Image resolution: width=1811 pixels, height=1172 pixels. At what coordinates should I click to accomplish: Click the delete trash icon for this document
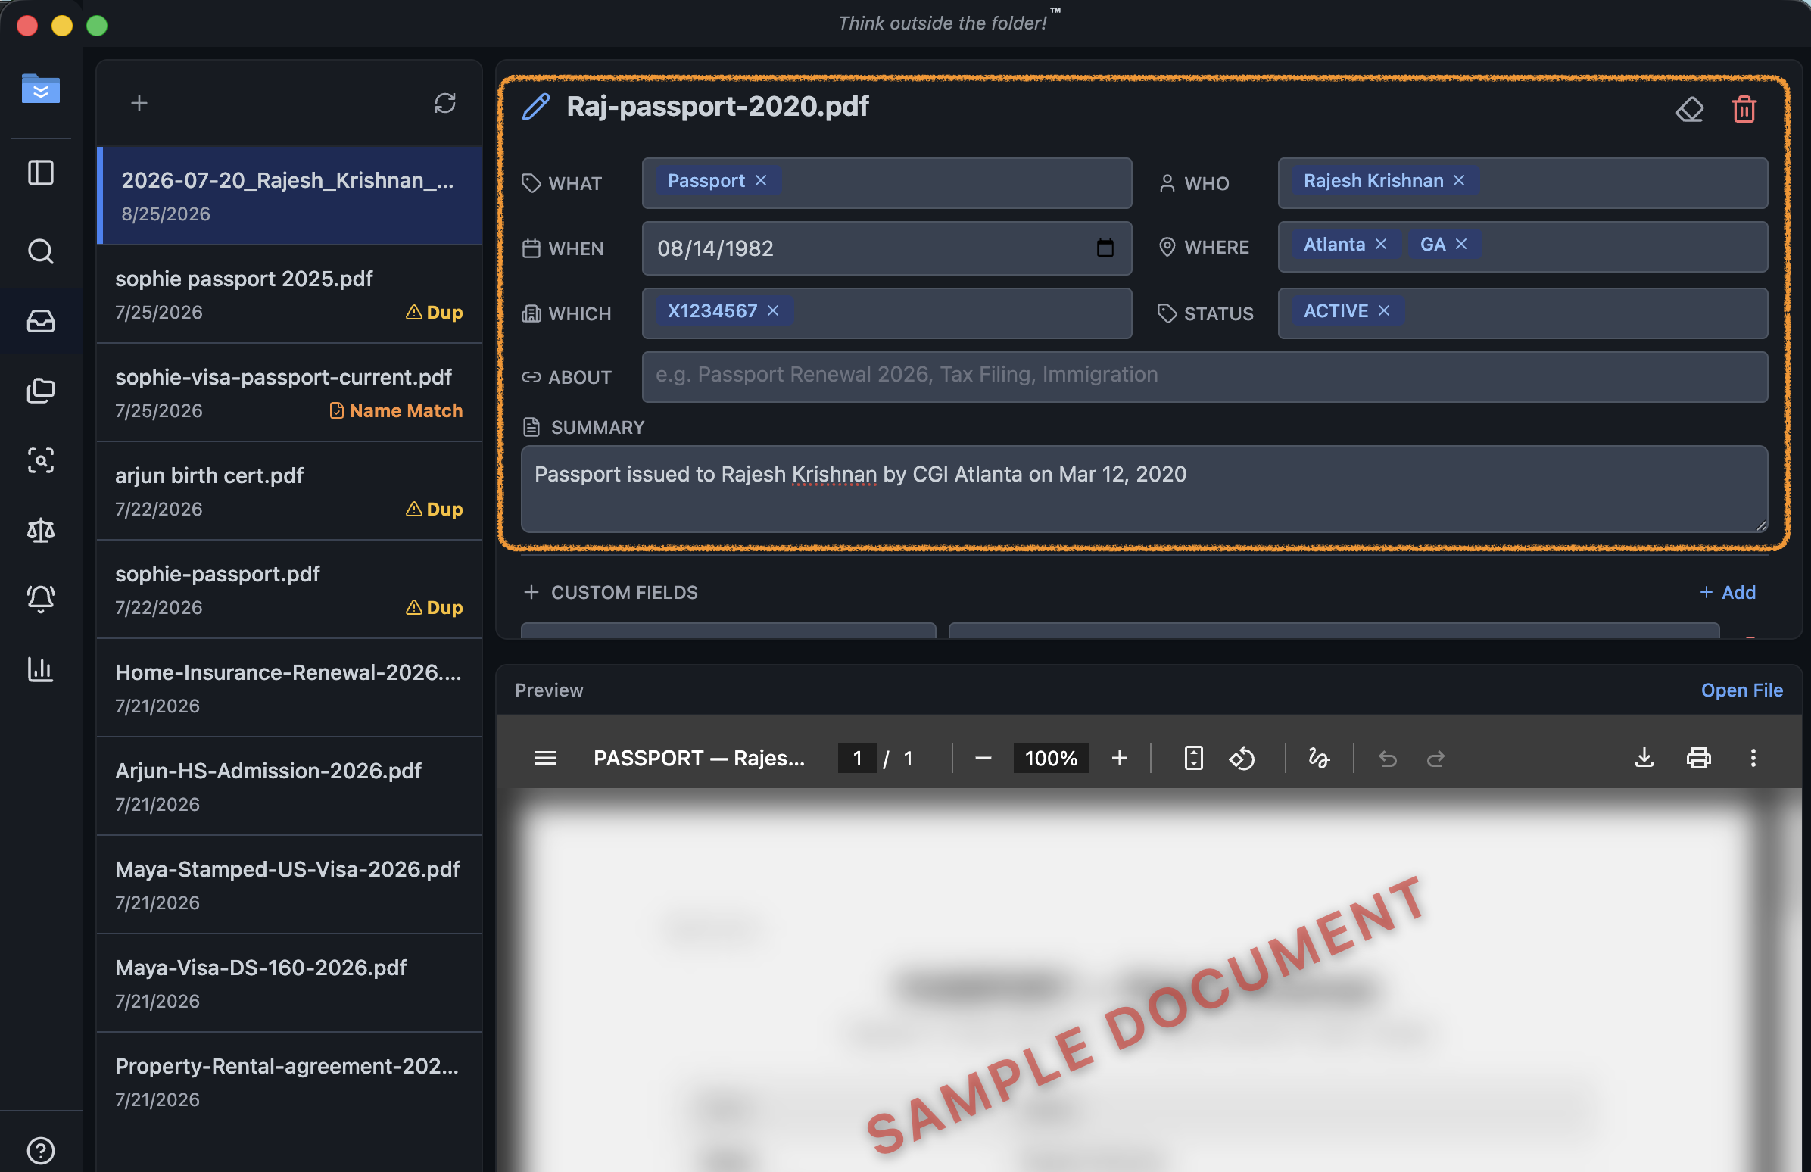click(x=1744, y=109)
